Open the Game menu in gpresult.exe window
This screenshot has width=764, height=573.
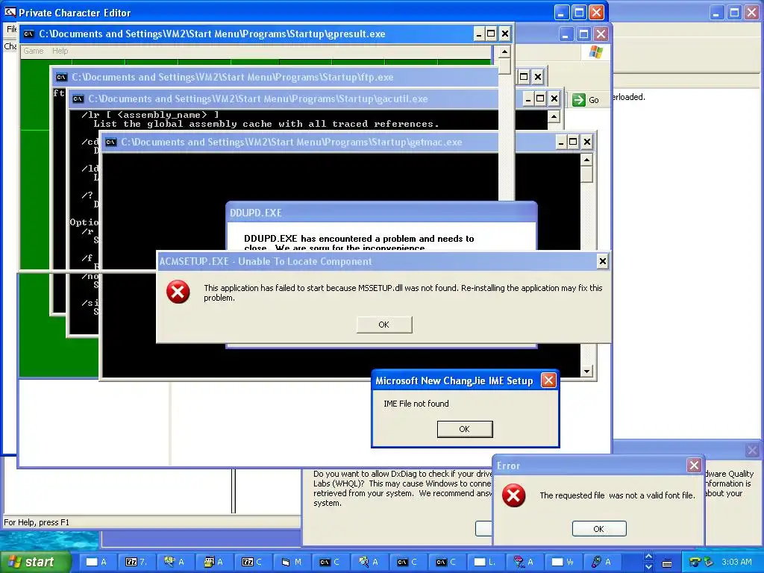tap(33, 51)
